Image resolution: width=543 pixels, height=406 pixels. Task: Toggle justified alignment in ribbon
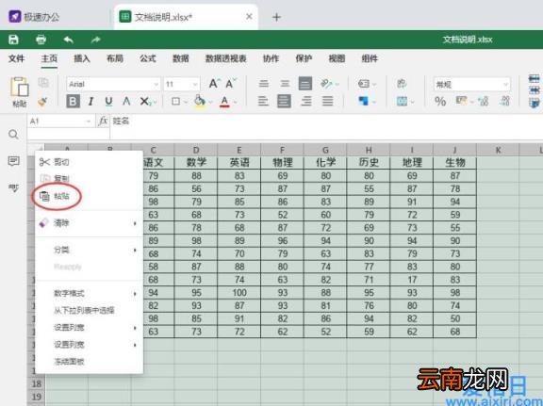tap(327, 102)
